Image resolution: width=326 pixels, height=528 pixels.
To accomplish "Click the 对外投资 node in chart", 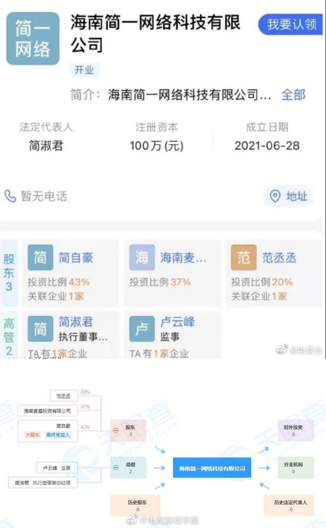I will (293, 430).
